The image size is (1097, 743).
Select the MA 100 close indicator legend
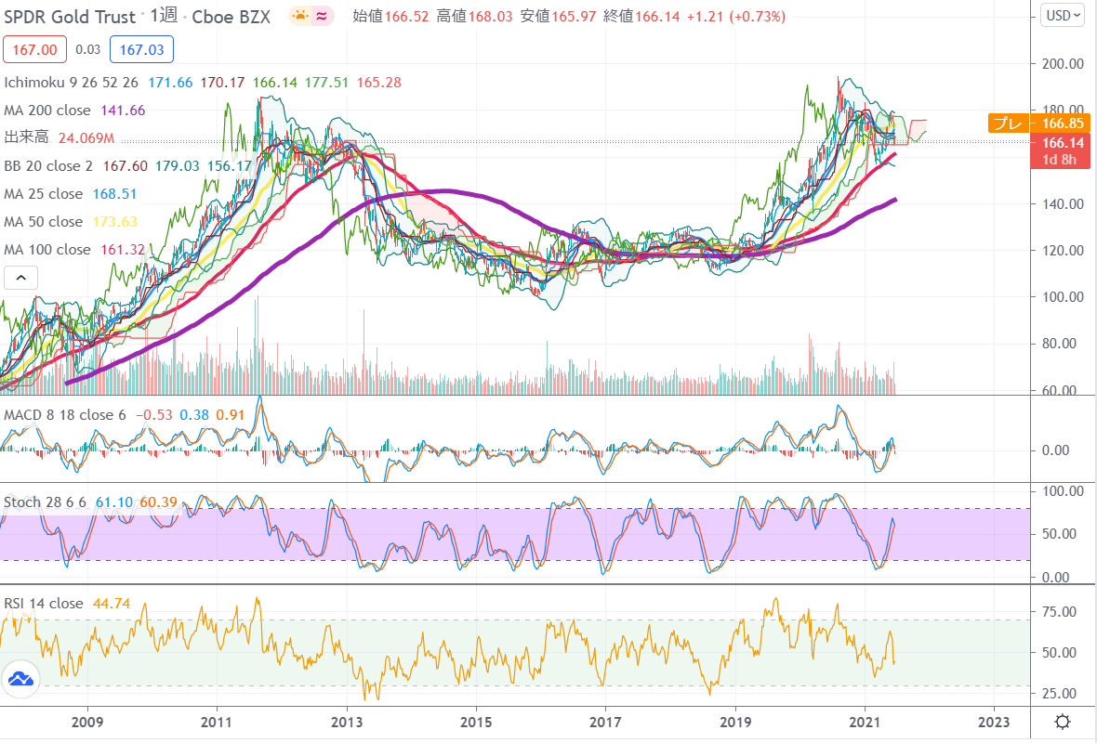(x=46, y=250)
